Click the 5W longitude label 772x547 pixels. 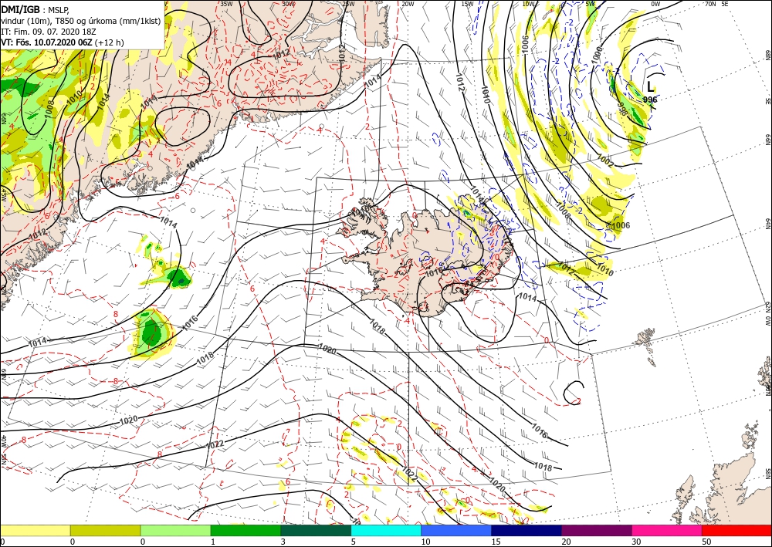tap(591, 4)
